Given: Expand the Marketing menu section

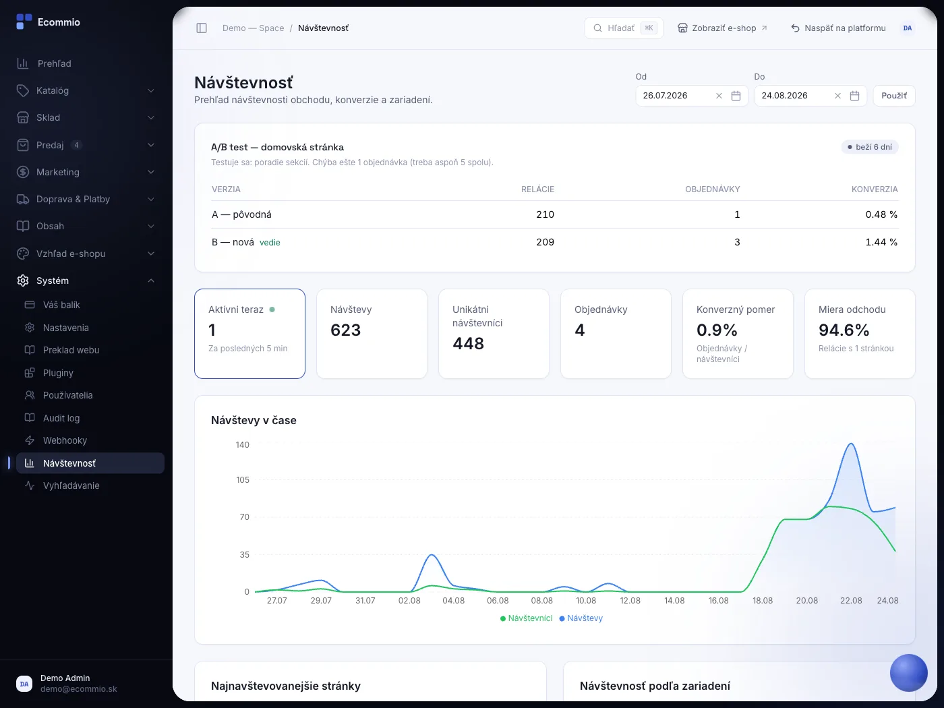Looking at the screenshot, I should 86,172.
